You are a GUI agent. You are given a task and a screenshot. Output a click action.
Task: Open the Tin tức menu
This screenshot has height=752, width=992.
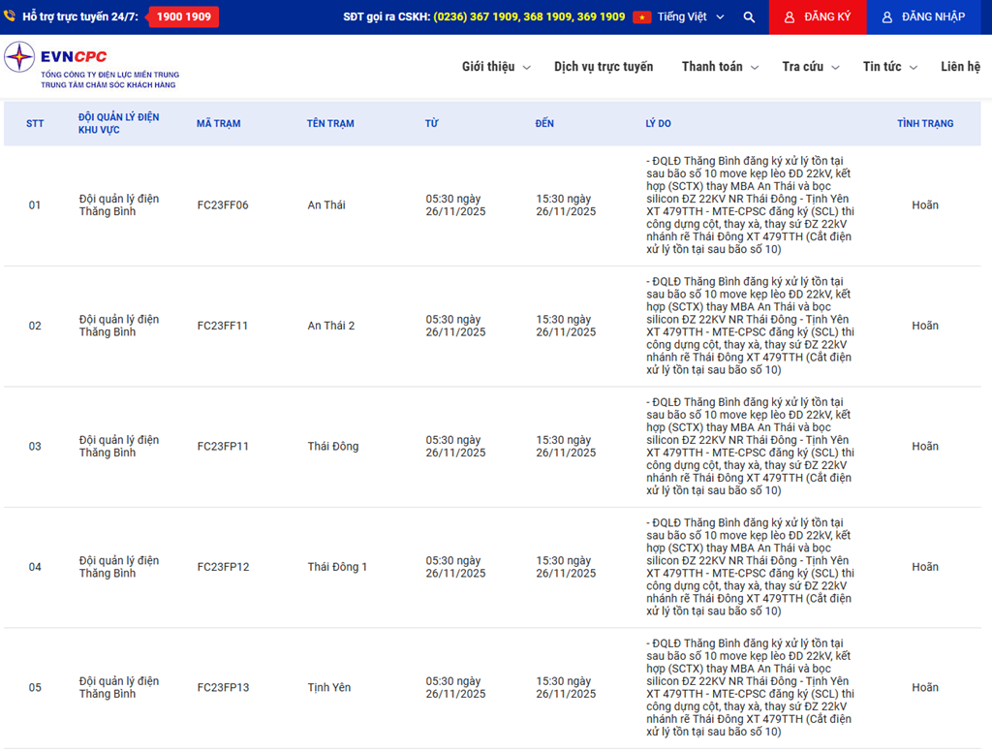(890, 67)
